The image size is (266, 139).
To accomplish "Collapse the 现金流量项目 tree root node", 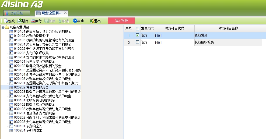I will 3,27.
